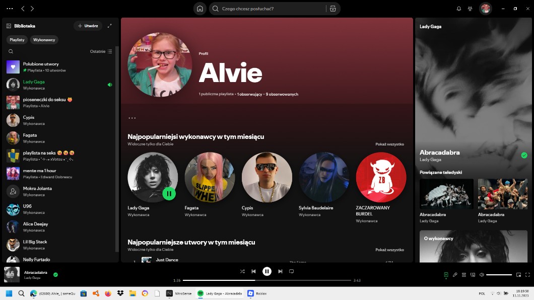Expand the Biblioteka panel with arrows icon

click(x=110, y=26)
